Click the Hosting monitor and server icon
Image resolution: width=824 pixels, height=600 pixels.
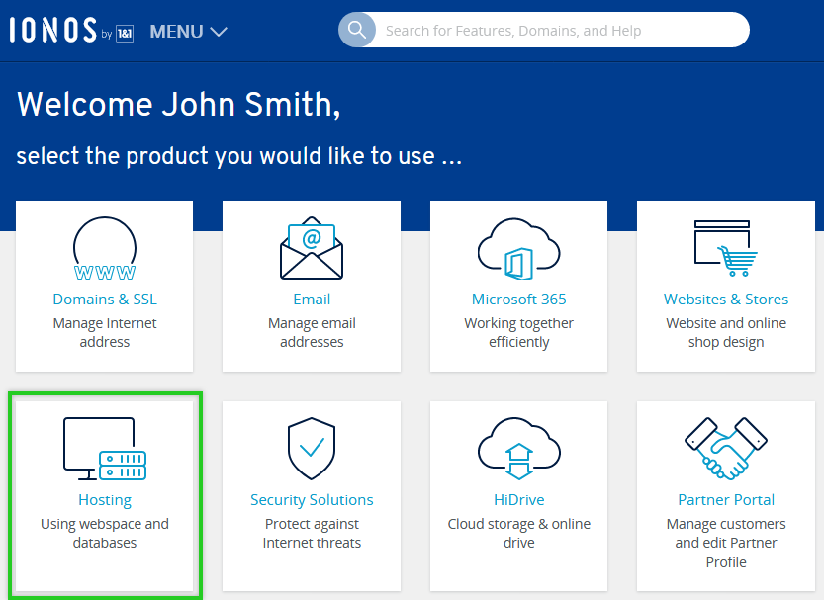point(105,449)
